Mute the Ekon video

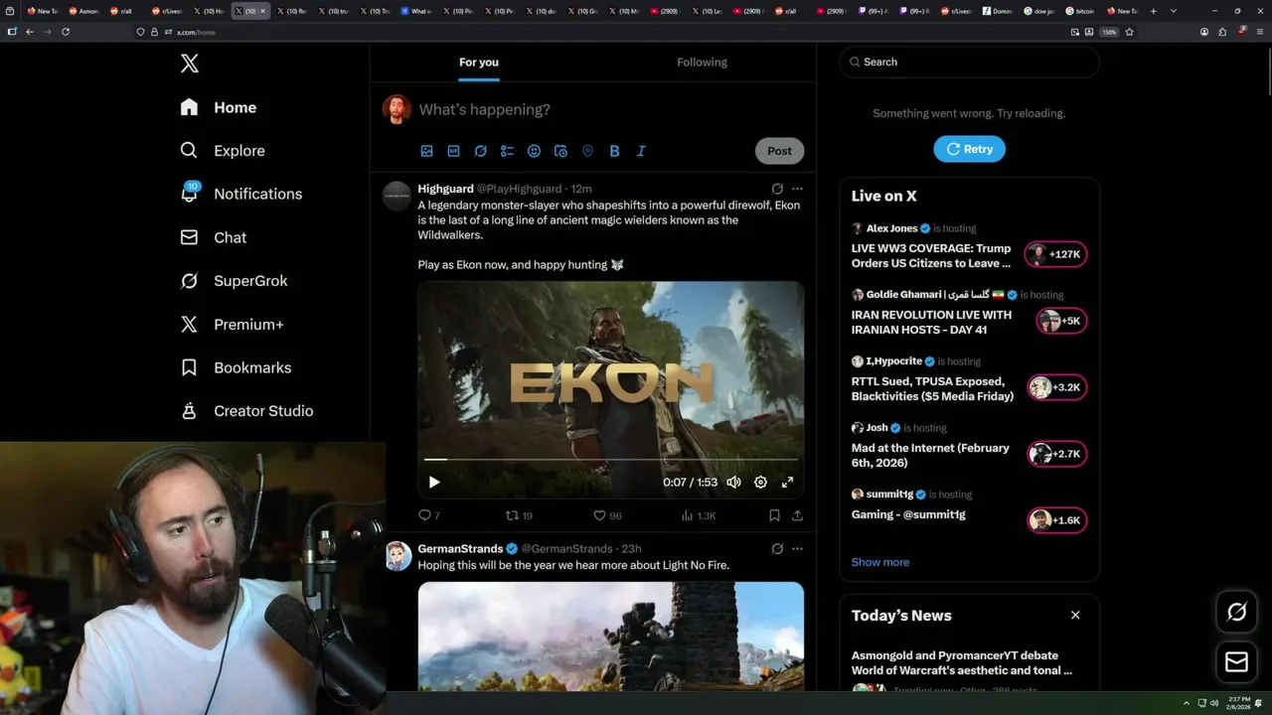733,482
